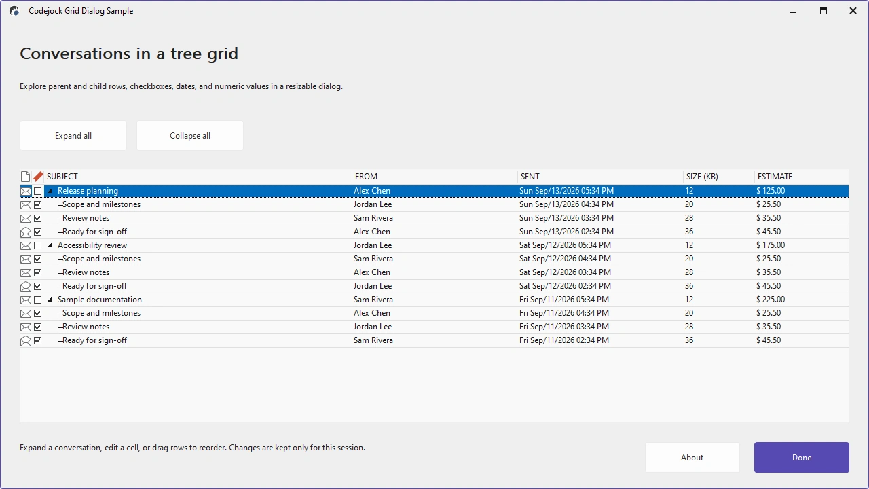This screenshot has width=869, height=489.
Task: Click the Expand all button
Action: pos(73,136)
